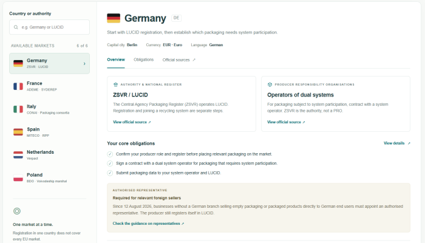Click the German flag in the sidebar

click(x=18, y=63)
